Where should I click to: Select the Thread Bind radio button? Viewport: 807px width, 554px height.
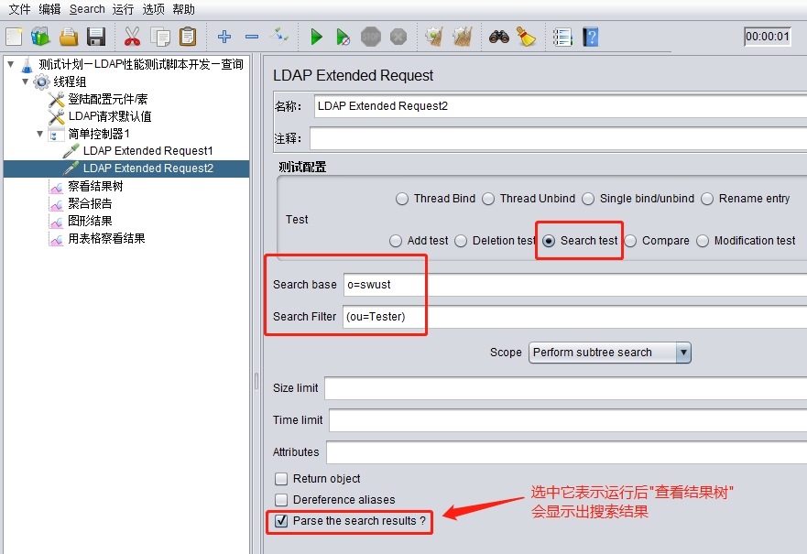coord(402,199)
